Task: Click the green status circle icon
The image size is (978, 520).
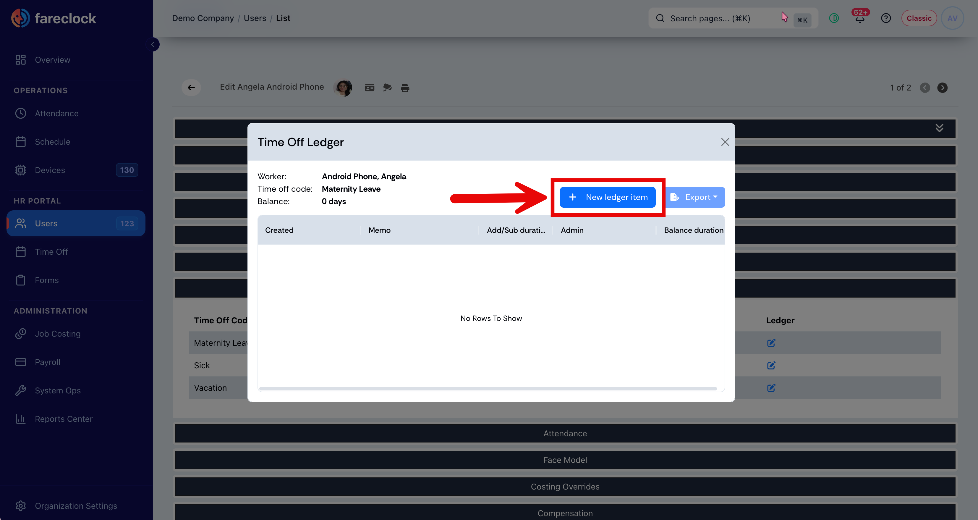Action: coord(834,18)
